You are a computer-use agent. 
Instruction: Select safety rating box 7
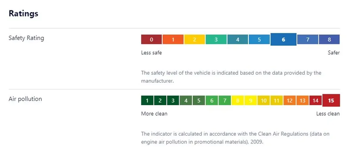[x=308, y=40]
